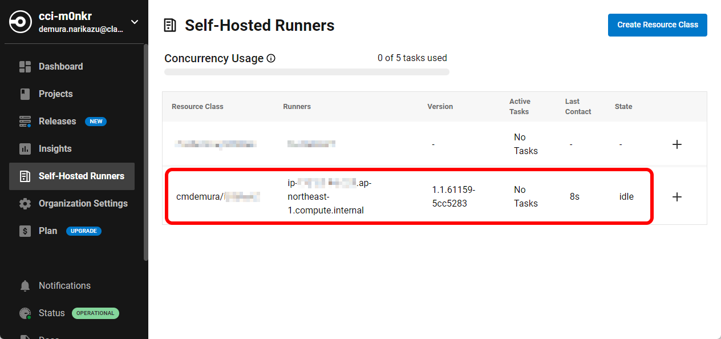This screenshot has height=339, width=721.
Task: Expand details of the first resource class row
Action: (677, 144)
